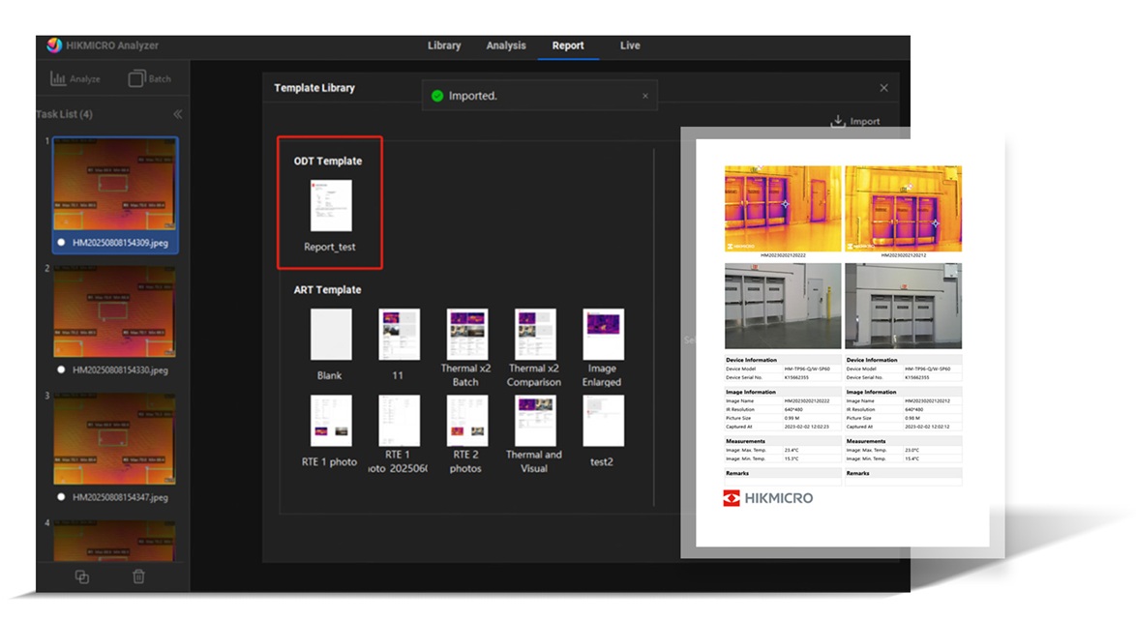This screenshot has width=1136, height=620.
Task: Switch to the Live tab
Action: point(630,44)
